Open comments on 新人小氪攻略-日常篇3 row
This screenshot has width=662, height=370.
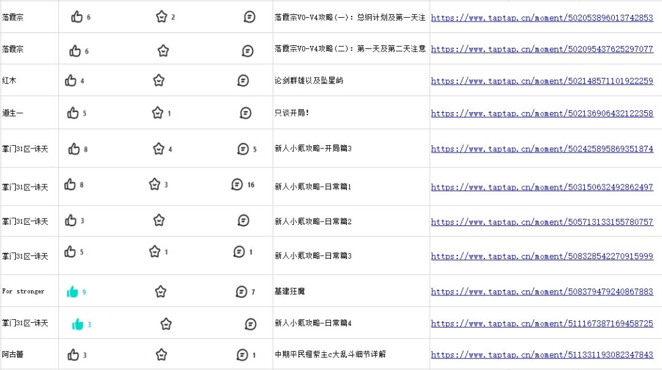coord(239,252)
